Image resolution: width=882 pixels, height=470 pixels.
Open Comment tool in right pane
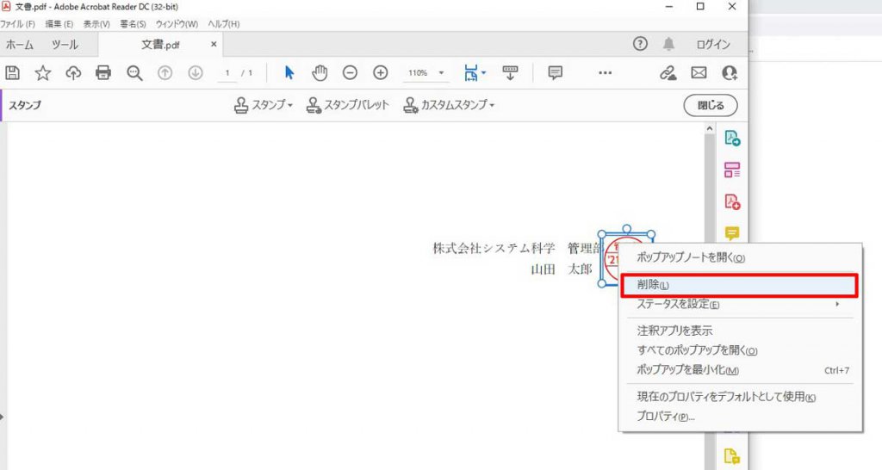coord(732,232)
